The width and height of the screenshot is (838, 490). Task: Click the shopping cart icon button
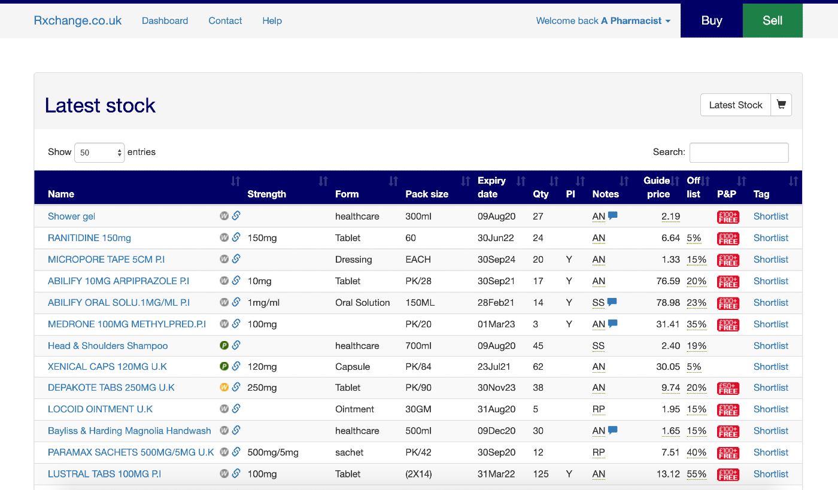tap(781, 105)
